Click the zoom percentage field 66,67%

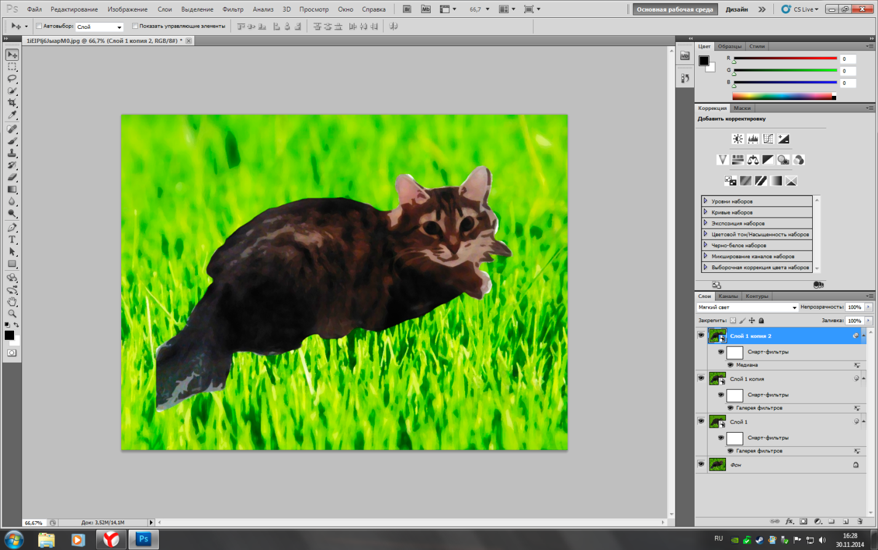34,522
